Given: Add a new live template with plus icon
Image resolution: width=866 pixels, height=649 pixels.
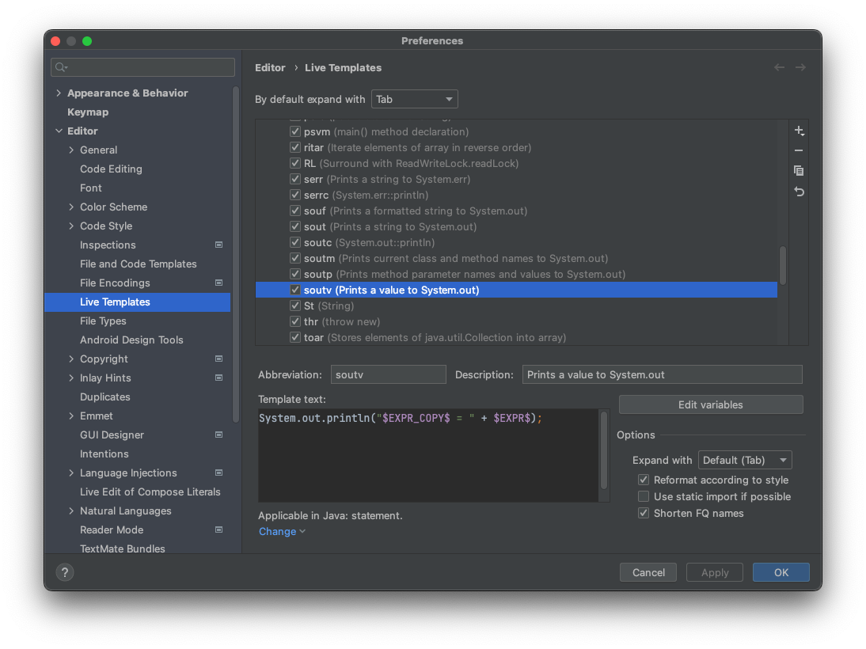Looking at the screenshot, I should (x=799, y=131).
